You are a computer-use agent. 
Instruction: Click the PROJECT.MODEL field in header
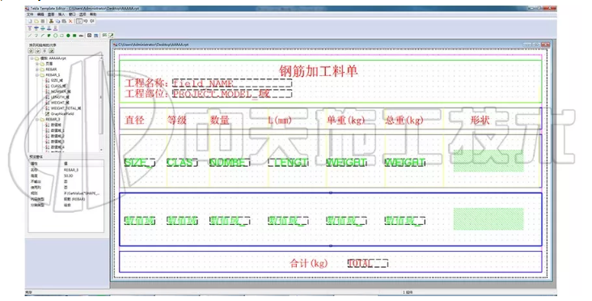(x=232, y=93)
